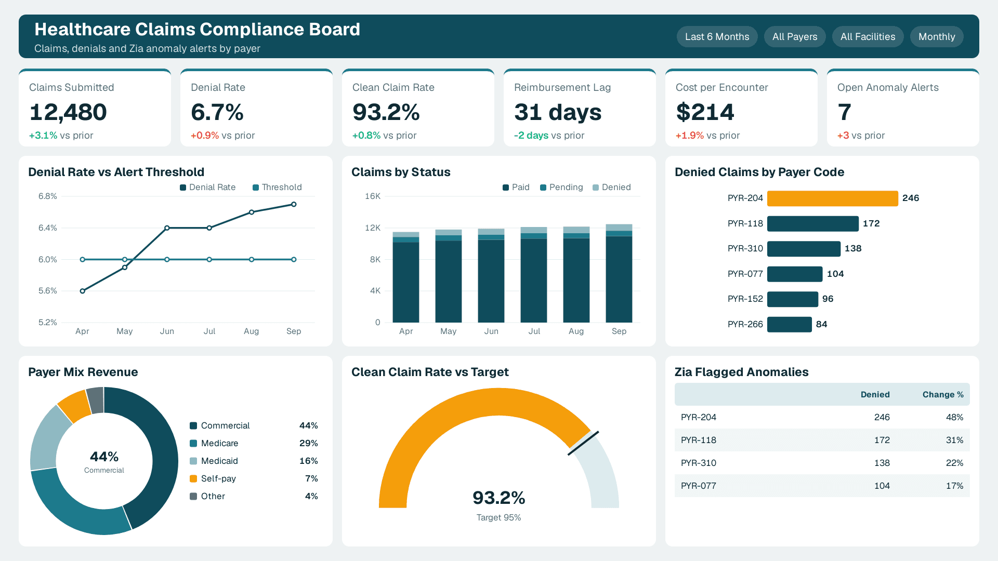Click the 93.2% gauge value
998x561 pixels.
pos(499,498)
